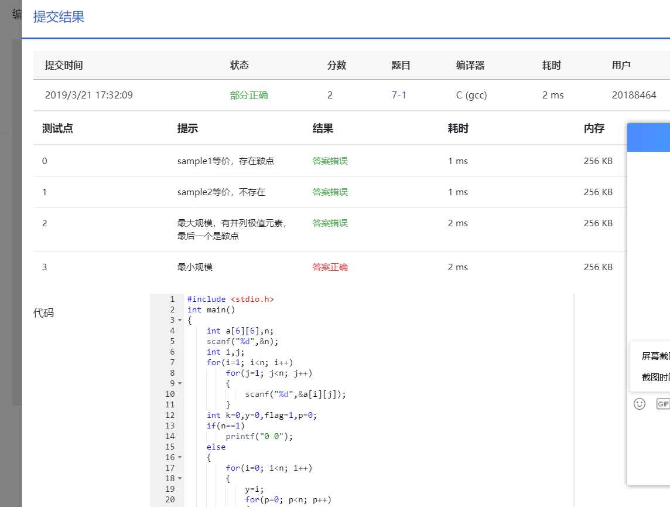670x507 pixels.
Task: Select 答案正确 result of test point 3
Action: point(330,267)
